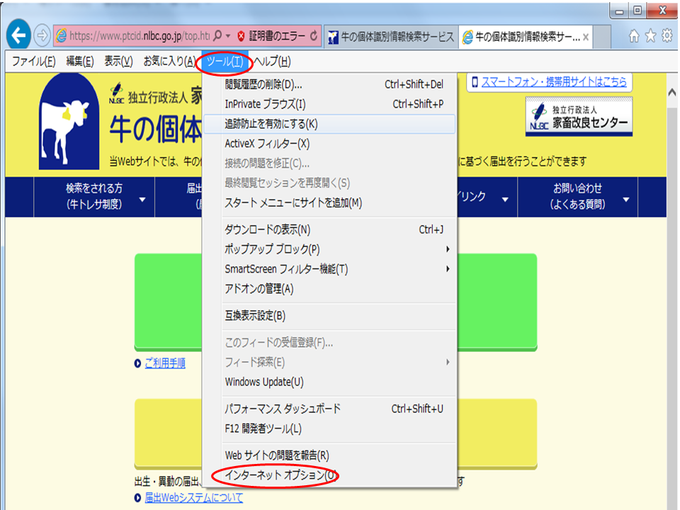Open F12 開発者ツール(L)
The image size is (680, 510).
coord(329,429)
